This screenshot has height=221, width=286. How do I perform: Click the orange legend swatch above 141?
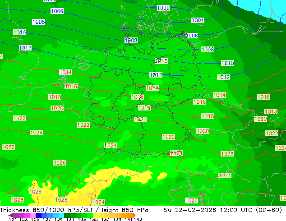click(131, 215)
